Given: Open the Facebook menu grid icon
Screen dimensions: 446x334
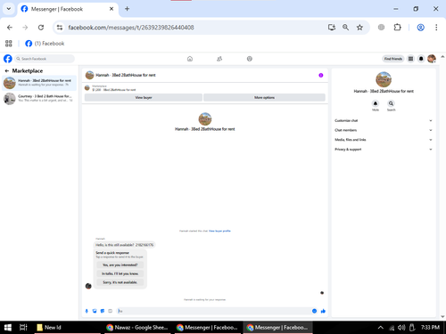Looking at the screenshot, I should (410, 59).
